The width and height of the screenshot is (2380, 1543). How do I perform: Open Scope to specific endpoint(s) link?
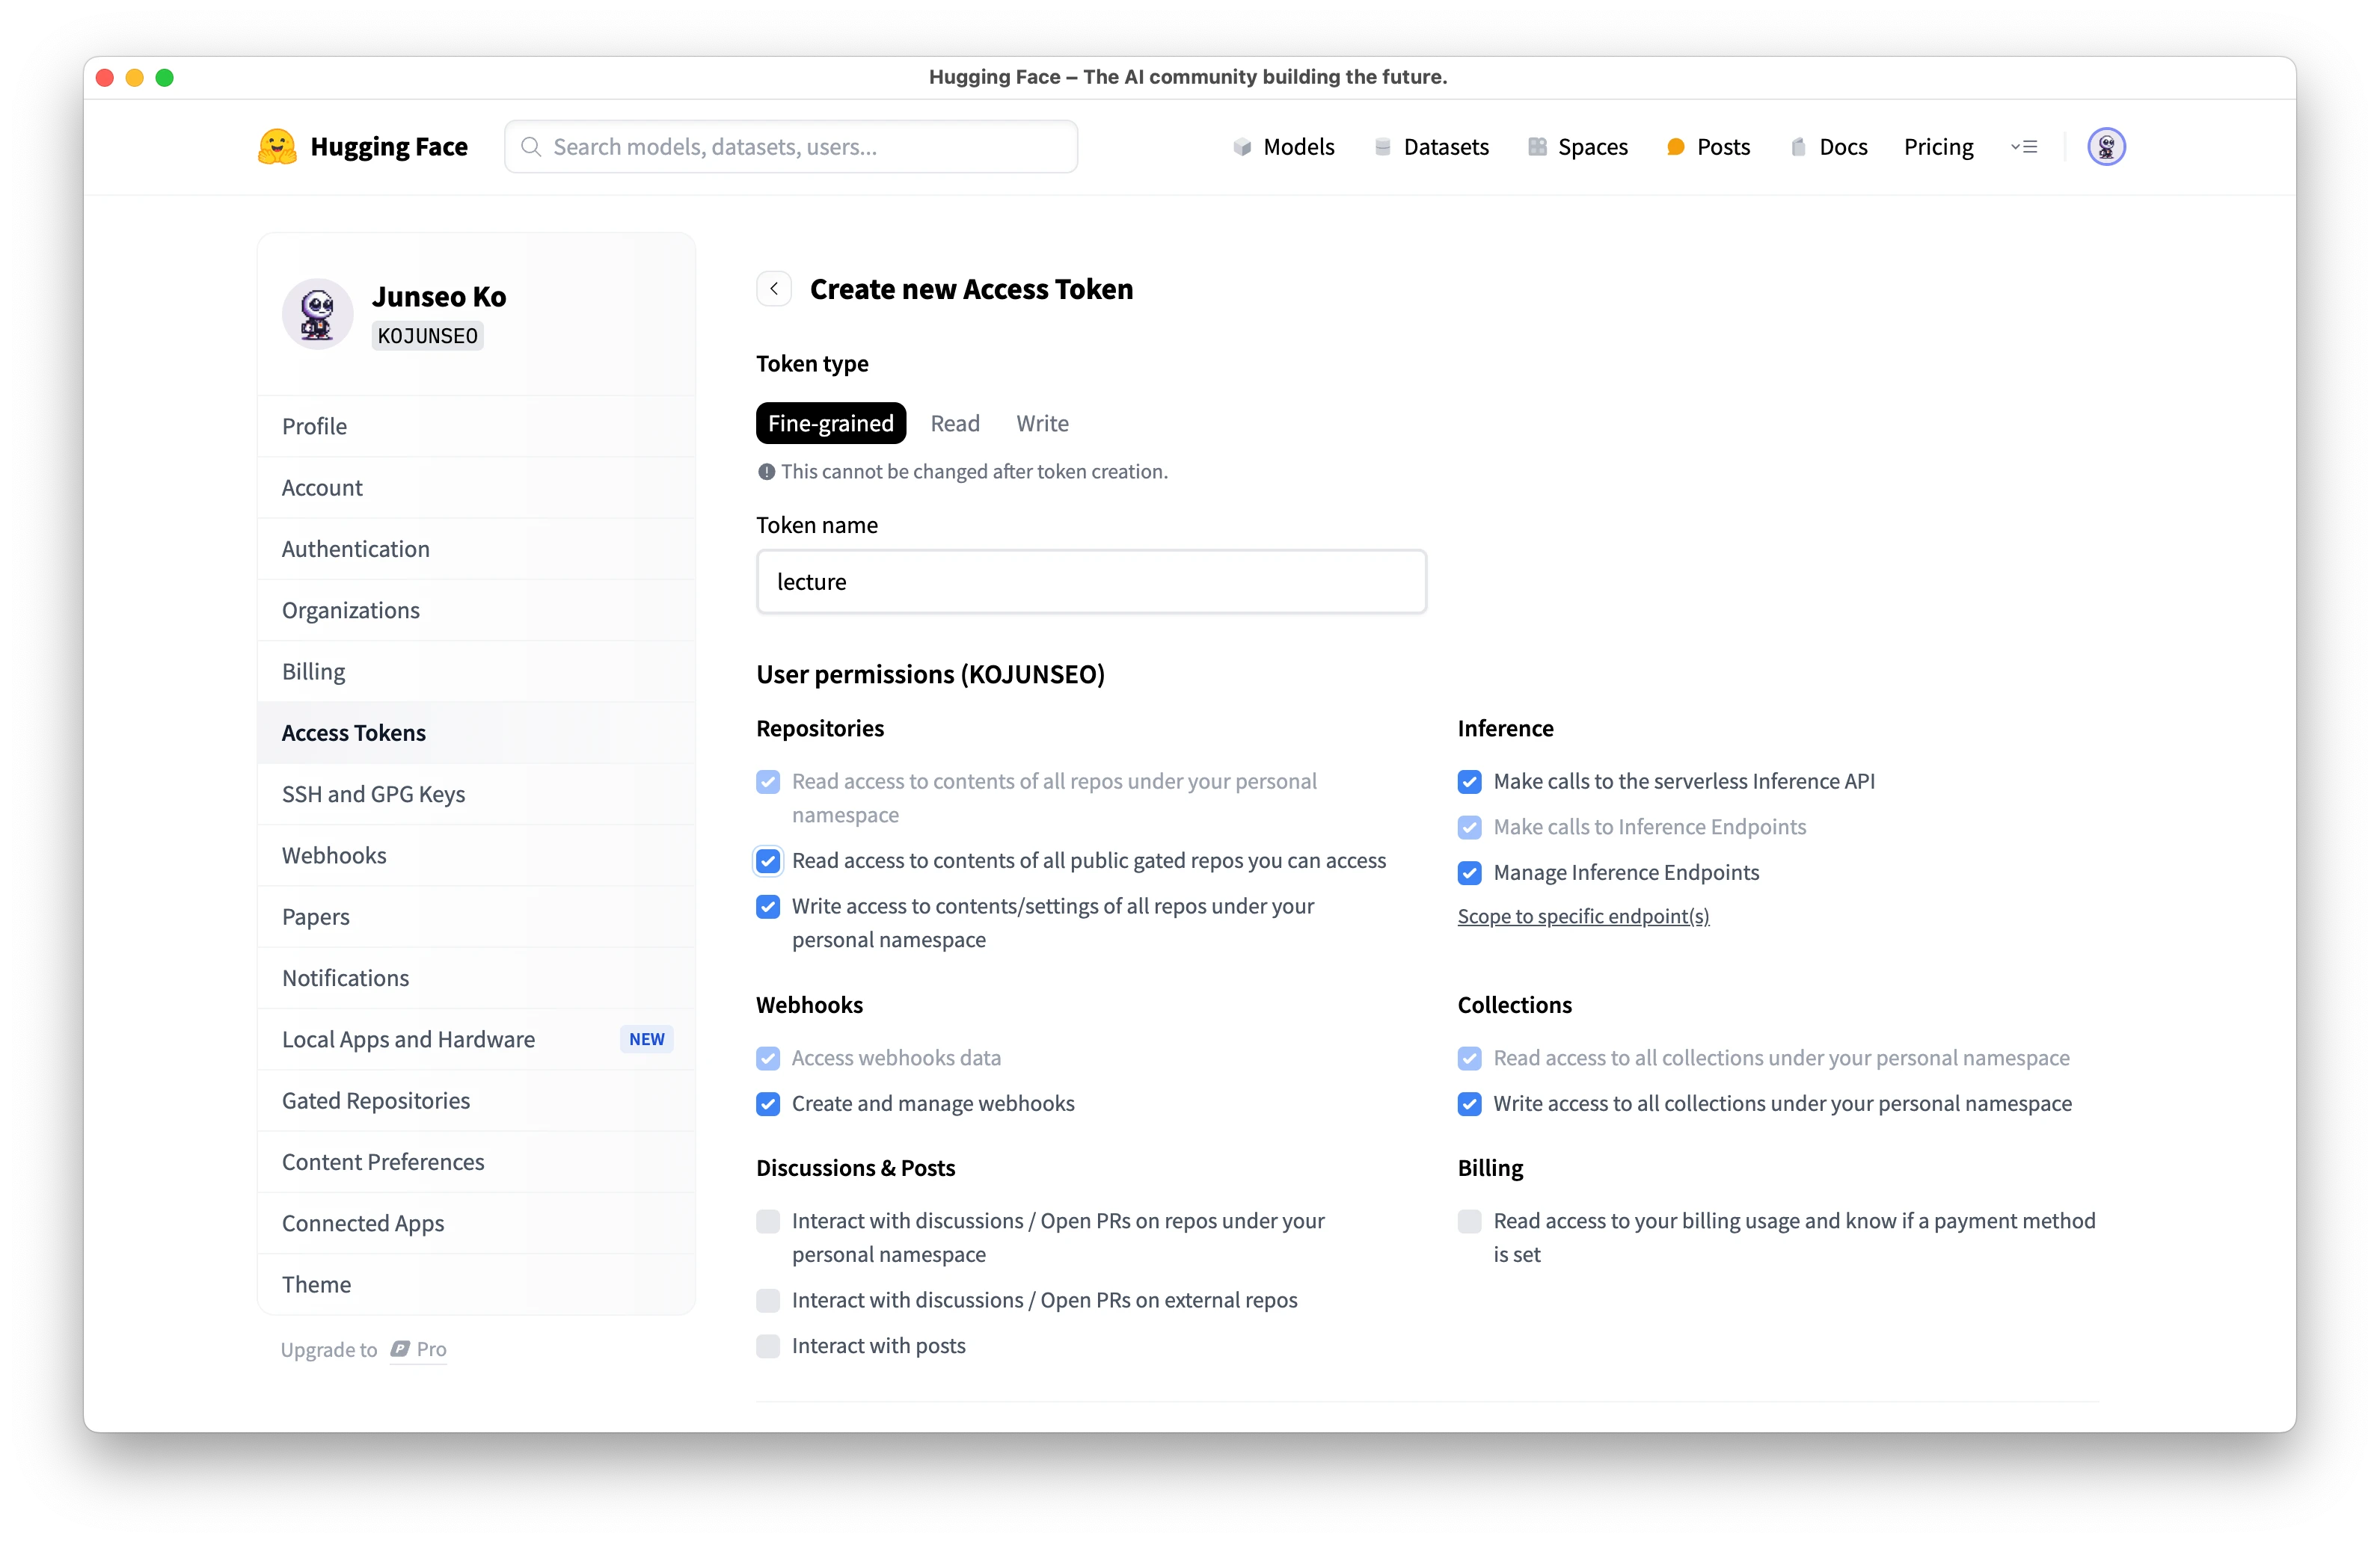tap(1583, 917)
